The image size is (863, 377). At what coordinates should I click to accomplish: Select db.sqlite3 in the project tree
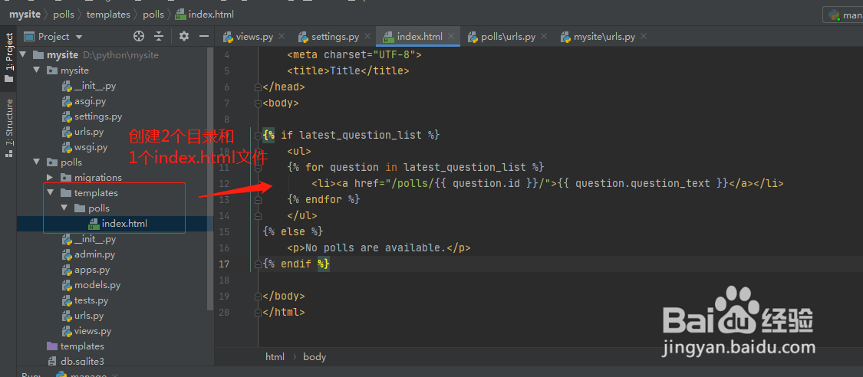(x=81, y=361)
